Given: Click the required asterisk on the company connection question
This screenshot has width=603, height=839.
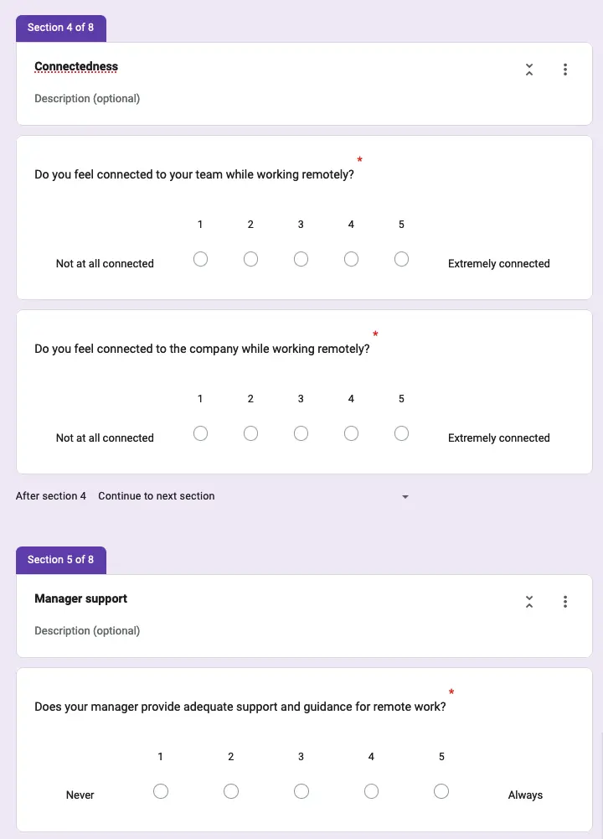Looking at the screenshot, I should pos(374,334).
